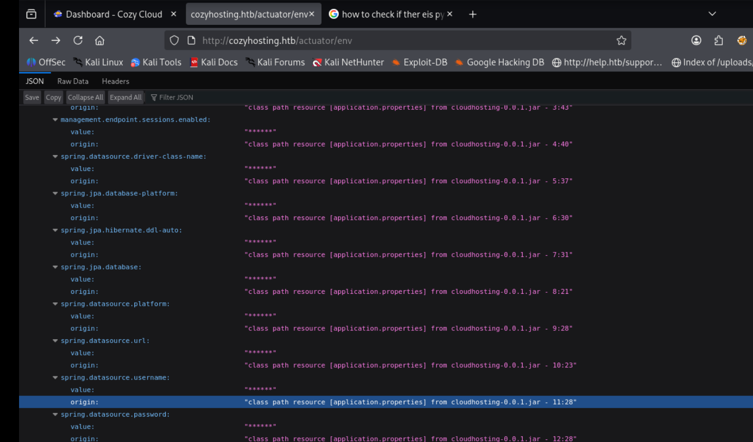Click the Collapse All button

click(85, 97)
